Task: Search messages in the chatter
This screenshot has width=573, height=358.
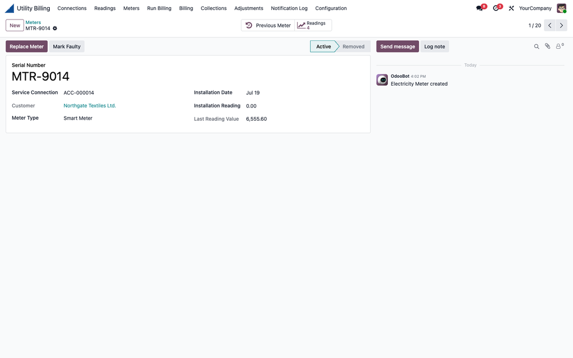Action: [537, 46]
